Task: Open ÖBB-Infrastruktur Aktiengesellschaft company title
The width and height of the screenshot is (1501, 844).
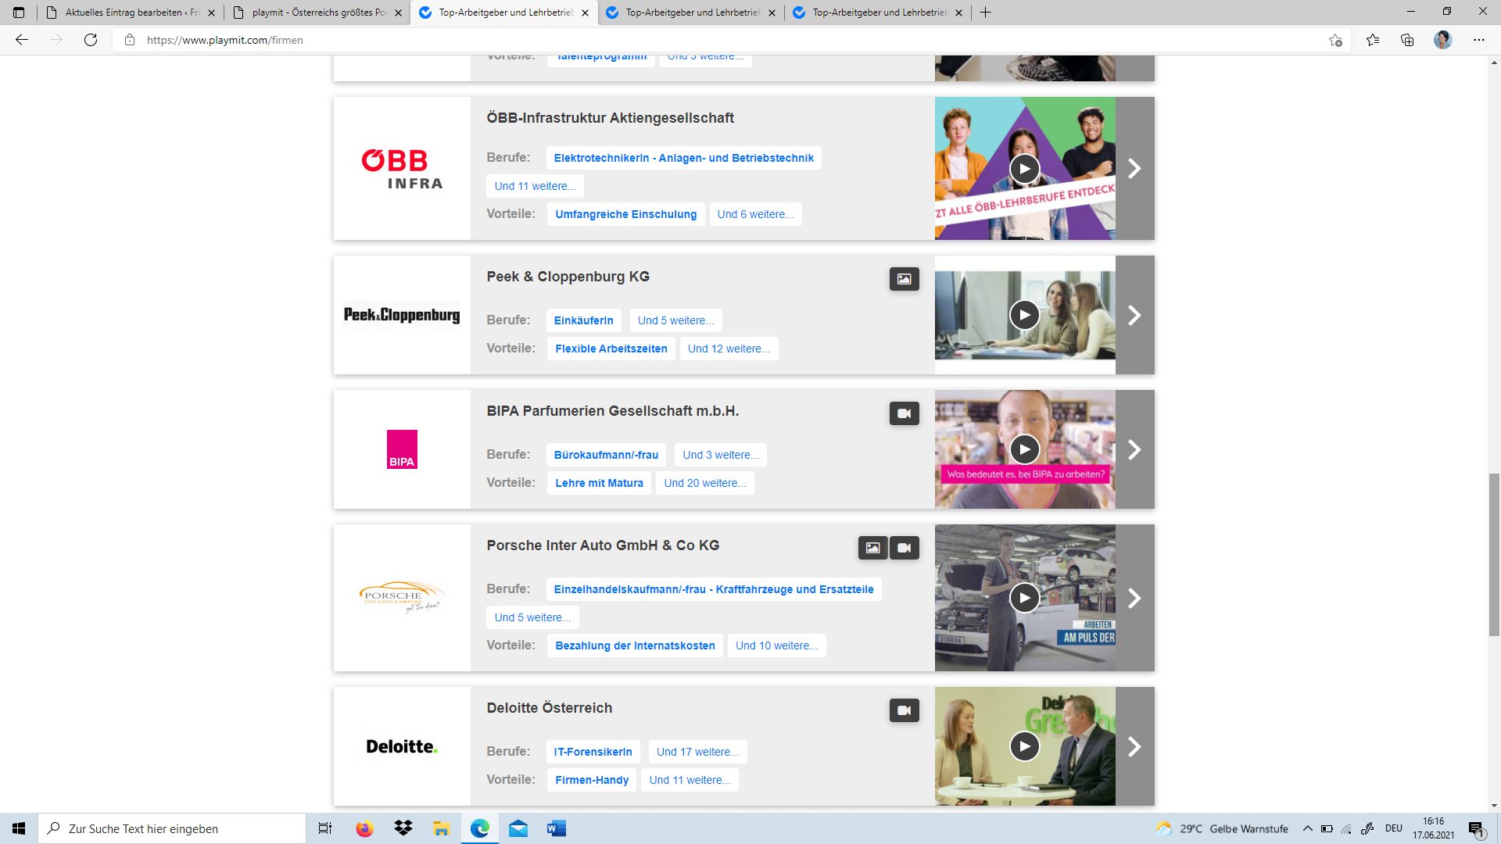Action: coord(610,118)
